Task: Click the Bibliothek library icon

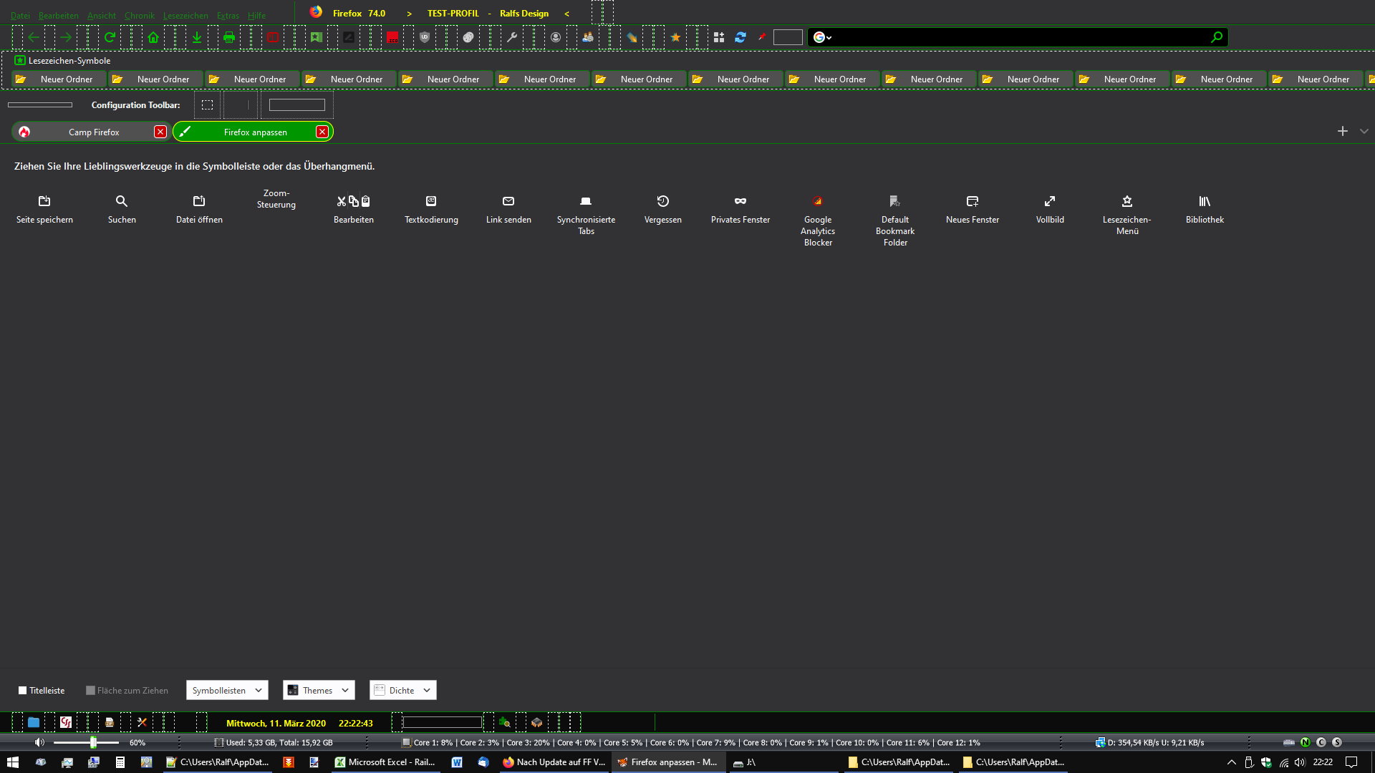Action: click(x=1204, y=201)
